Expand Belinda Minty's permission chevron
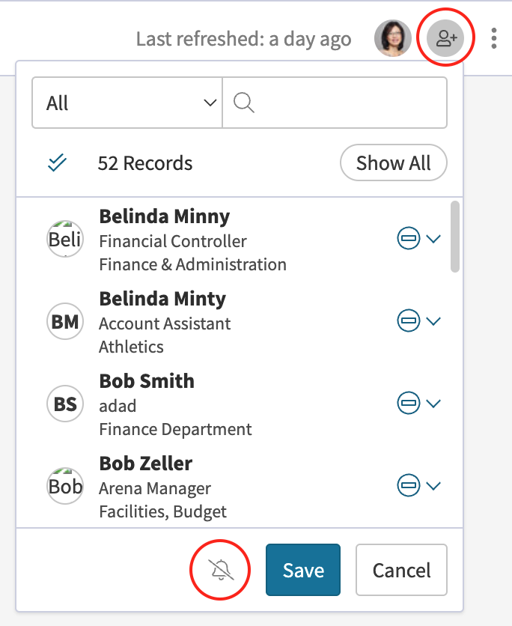Image resolution: width=512 pixels, height=626 pixels. 433,320
